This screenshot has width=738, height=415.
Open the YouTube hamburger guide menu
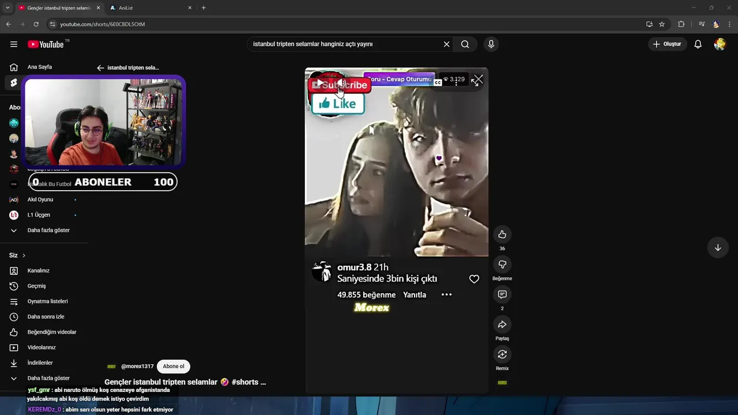click(14, 44)
